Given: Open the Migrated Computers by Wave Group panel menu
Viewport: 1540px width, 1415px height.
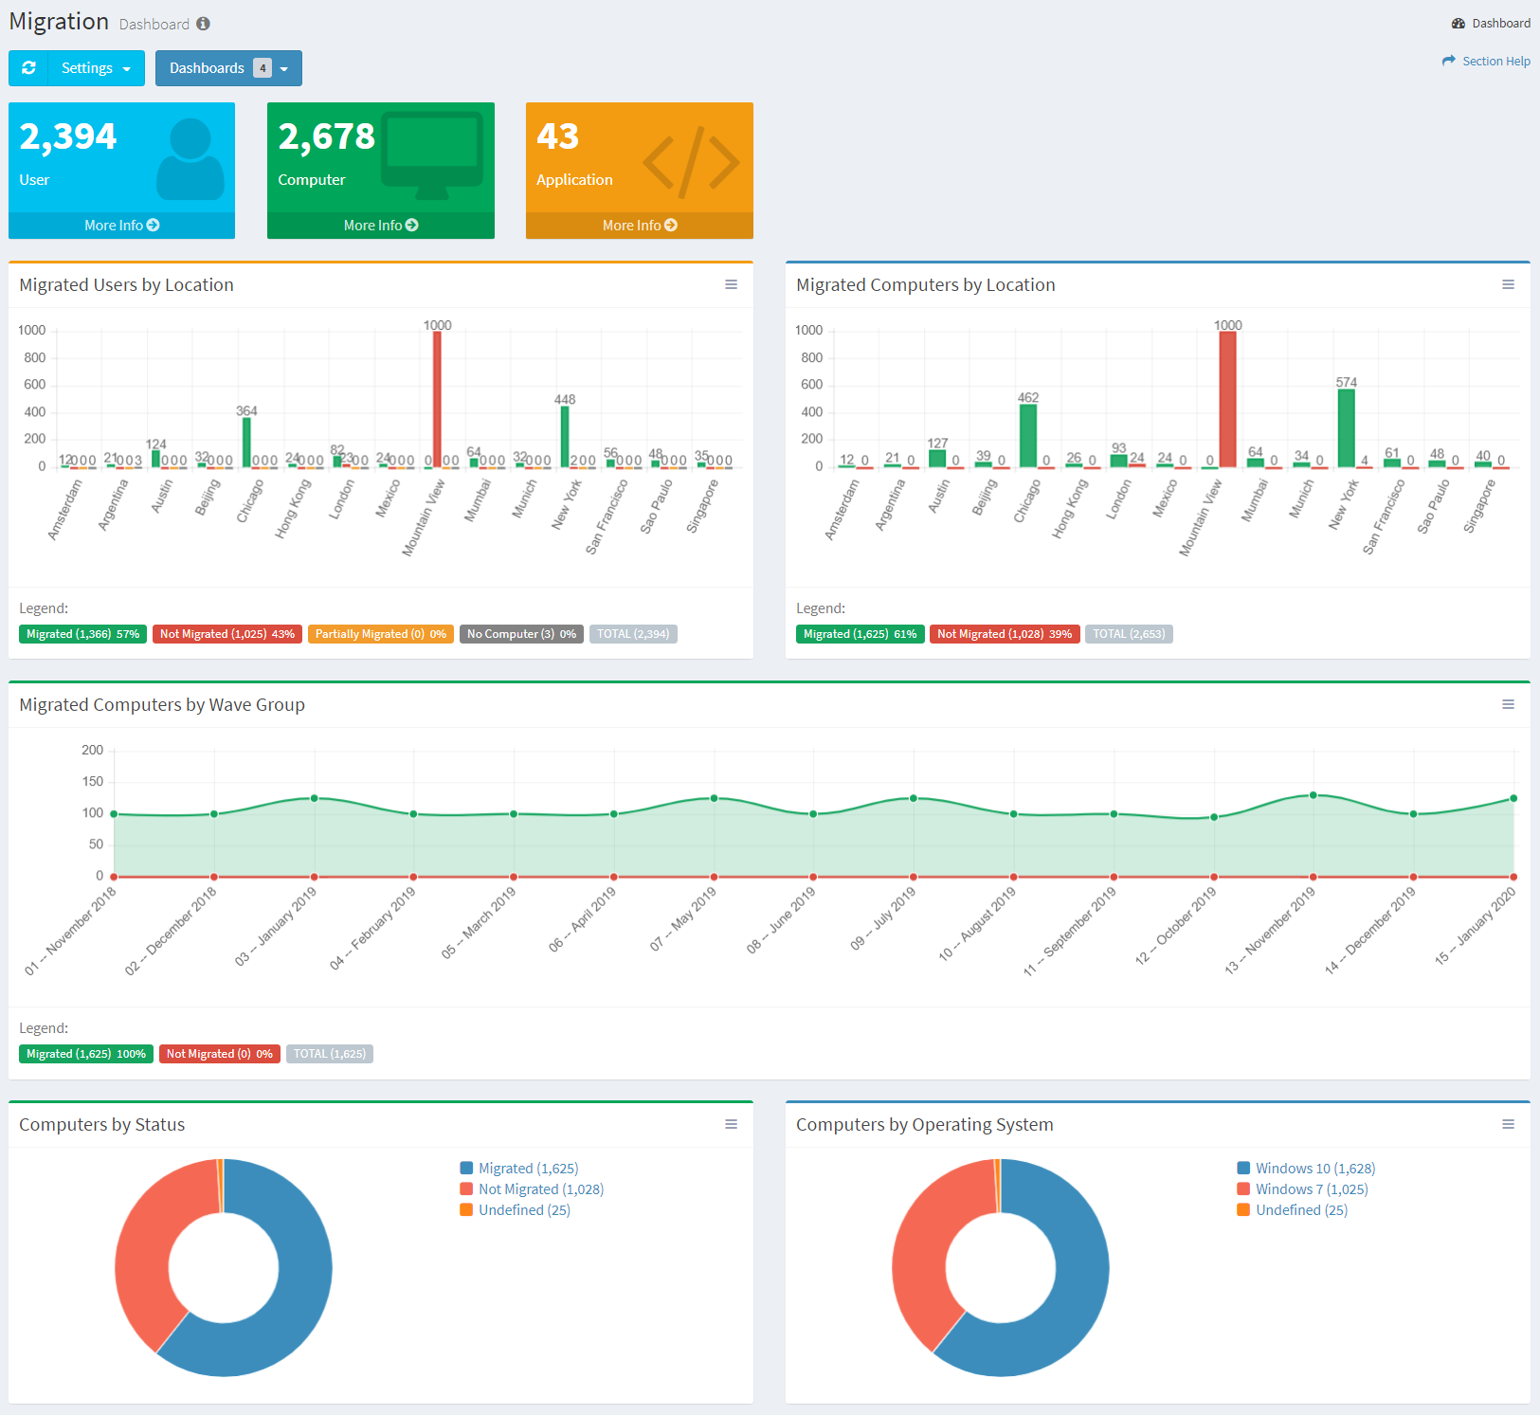Looking at the screenshot, I should point(1509,704).
